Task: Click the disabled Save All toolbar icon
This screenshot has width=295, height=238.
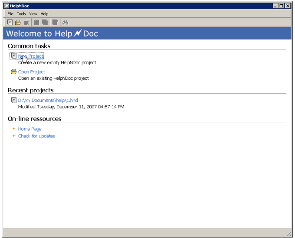Action: click(x=45, y=23)
